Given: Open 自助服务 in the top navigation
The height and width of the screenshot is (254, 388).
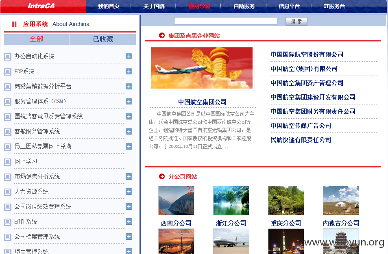Looking at the screenshot, I should click(244, 6).
